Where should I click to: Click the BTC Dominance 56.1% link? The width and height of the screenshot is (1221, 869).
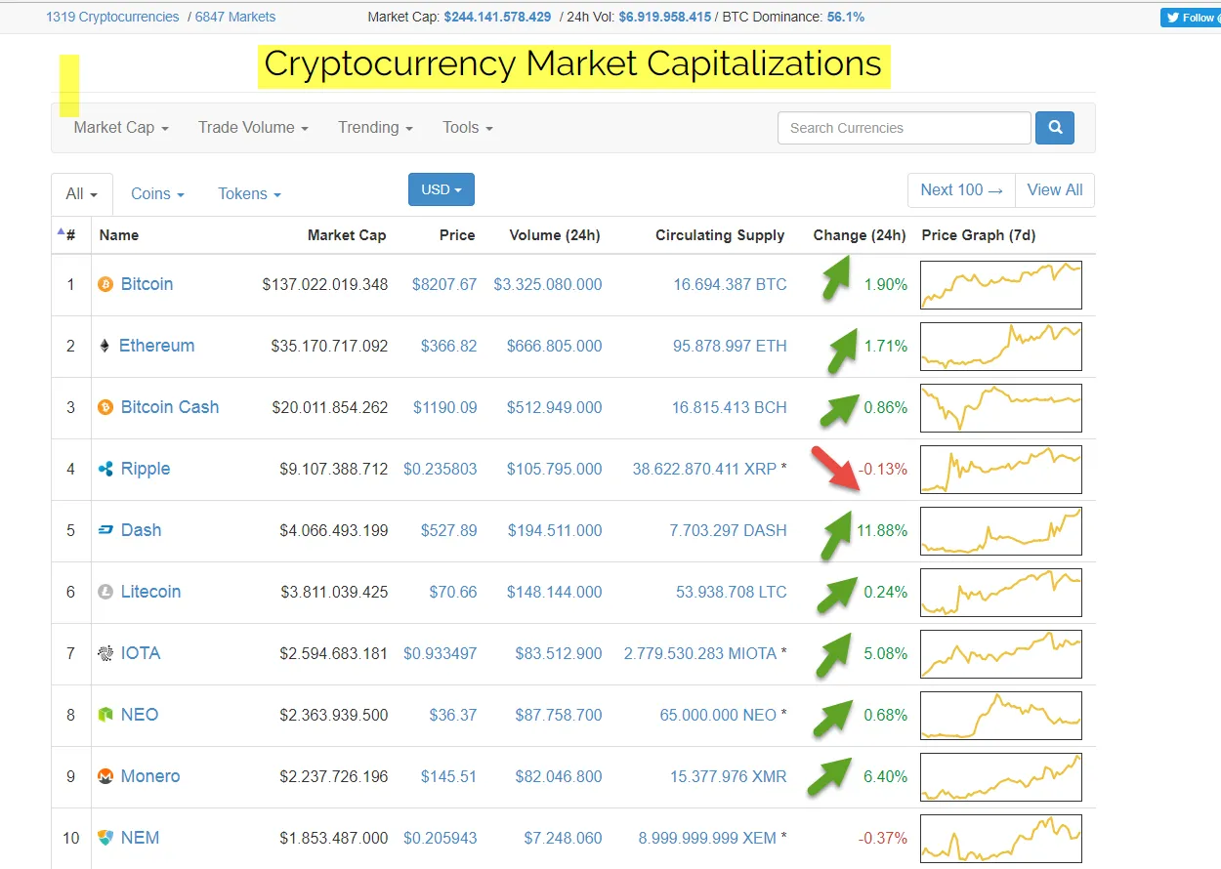[x=844, y=17]
